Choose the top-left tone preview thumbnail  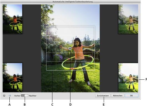coord(12,19)
